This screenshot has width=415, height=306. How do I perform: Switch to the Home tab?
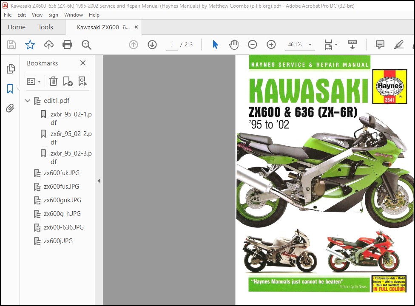(17, 27)
